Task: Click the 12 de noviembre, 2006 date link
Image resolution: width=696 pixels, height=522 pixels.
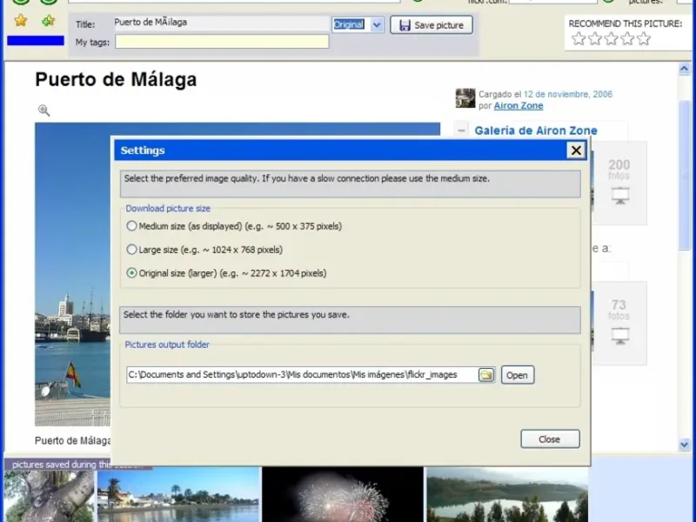Action: 568,94
